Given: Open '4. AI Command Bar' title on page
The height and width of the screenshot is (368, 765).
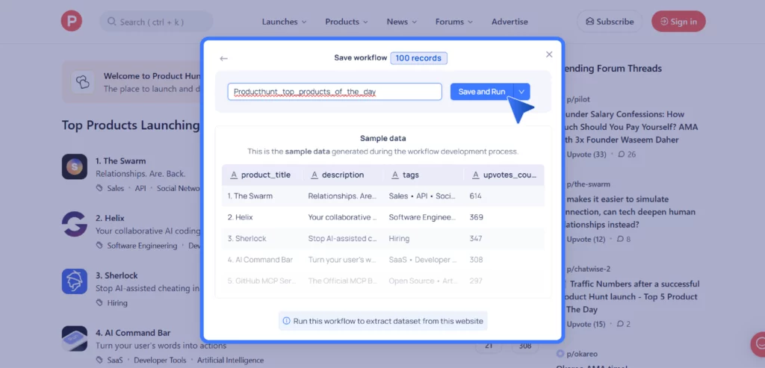Looking at the screenshot, I should coord(133,333).
